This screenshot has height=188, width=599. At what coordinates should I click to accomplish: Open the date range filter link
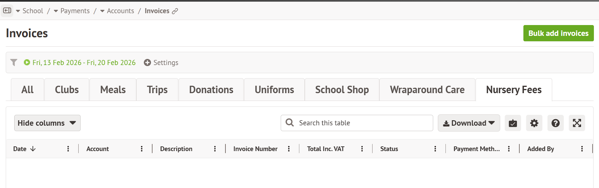[x=84, y=62]
